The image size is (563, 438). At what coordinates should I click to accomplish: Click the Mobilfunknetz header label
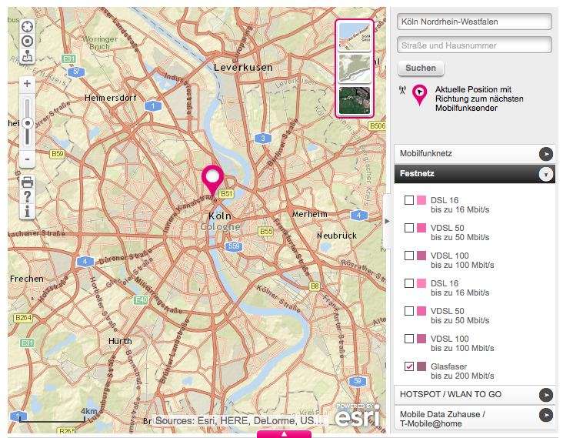click(x=426, y=153)
